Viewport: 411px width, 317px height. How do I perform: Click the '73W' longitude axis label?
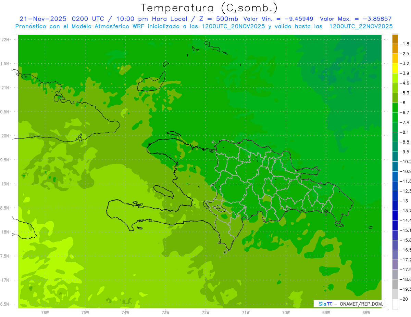point(165,313)
